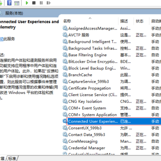Screen dimensions: 161x161
Task: Click gear icon beside CNG Key Isolation
Action: (x=65, y=102)
